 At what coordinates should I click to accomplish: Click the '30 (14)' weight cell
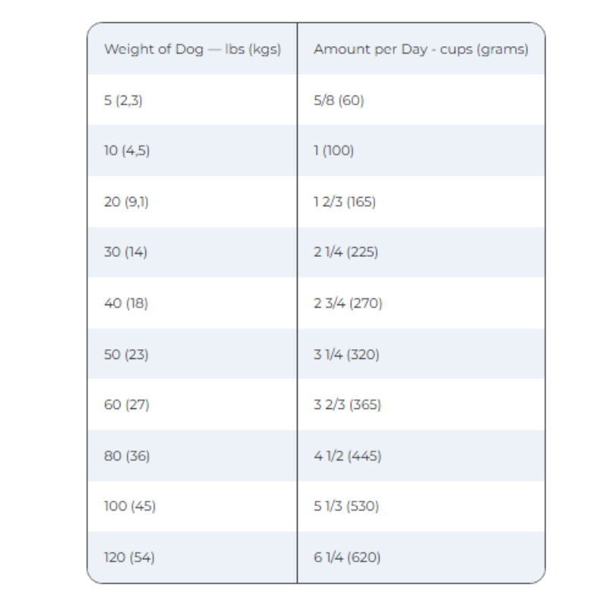[x=126, y=252]
